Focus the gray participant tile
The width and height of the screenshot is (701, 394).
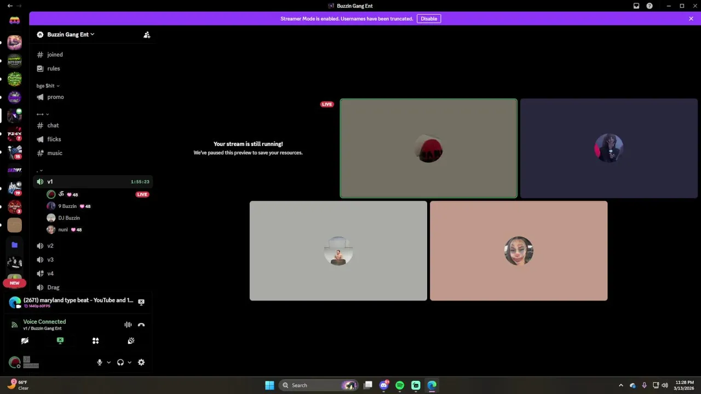[338, 251]
